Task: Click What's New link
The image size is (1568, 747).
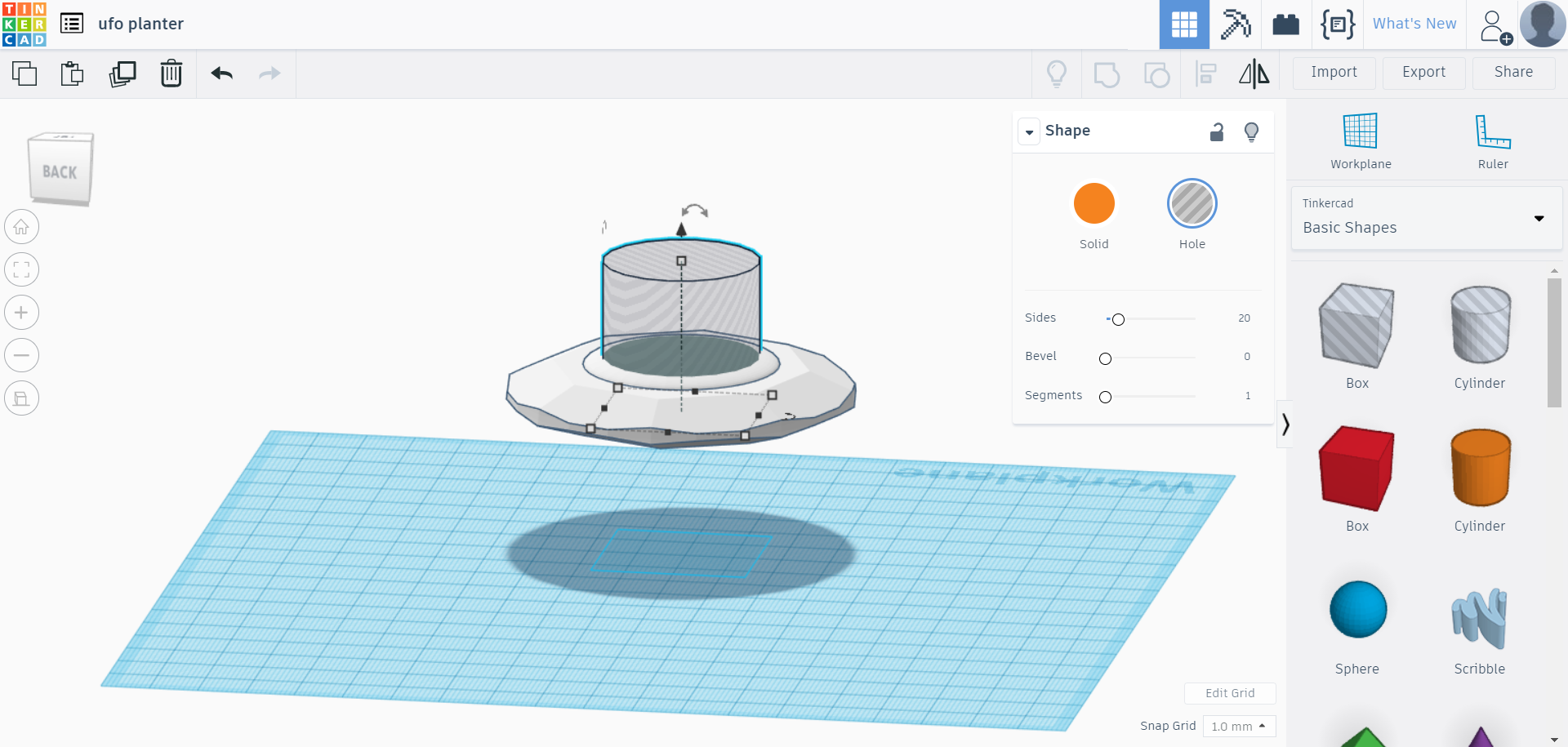Action: click(1414, 24)
